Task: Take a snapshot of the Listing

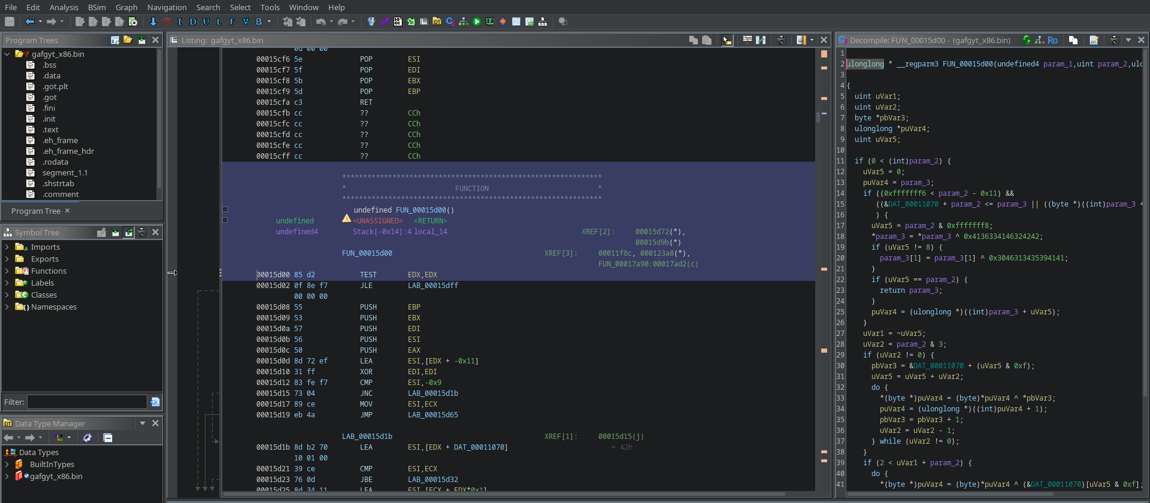Action: [x=782, y=40]
